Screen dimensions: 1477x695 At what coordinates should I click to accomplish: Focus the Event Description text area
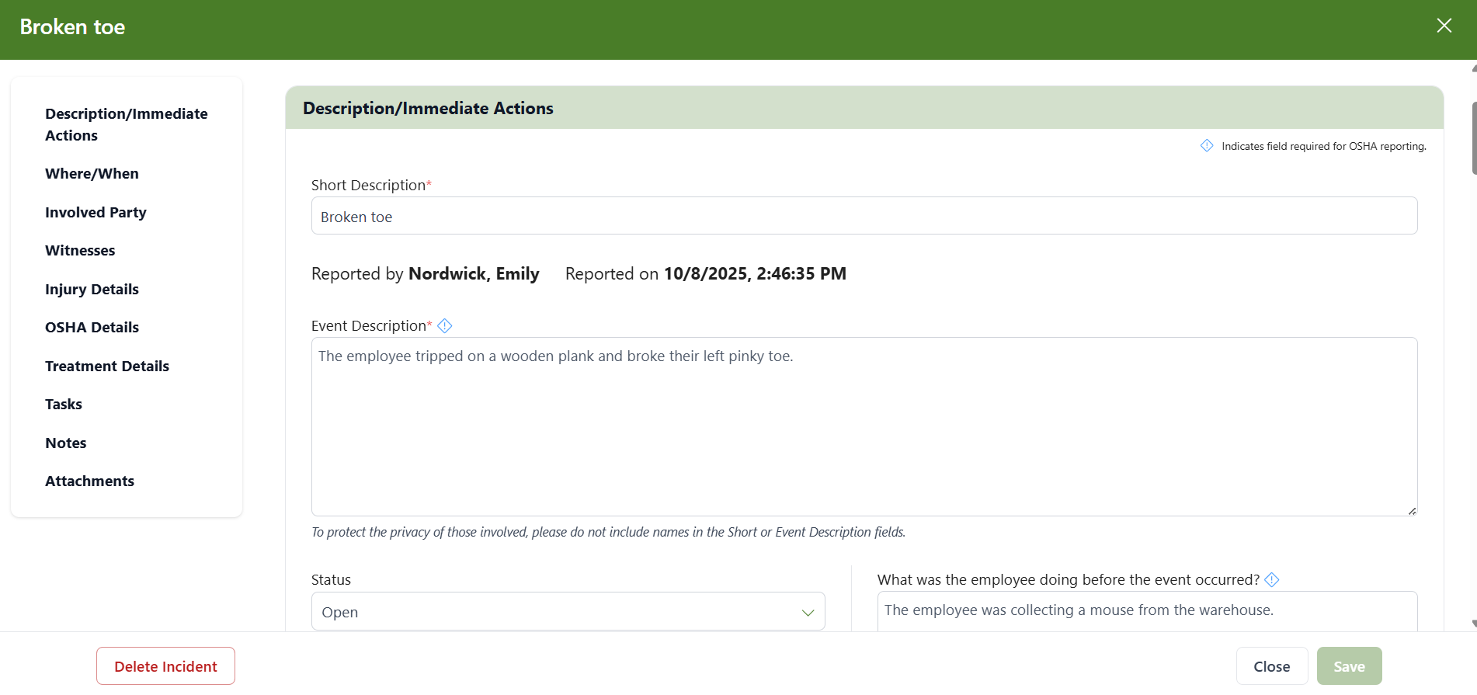(x=864, y=426)
